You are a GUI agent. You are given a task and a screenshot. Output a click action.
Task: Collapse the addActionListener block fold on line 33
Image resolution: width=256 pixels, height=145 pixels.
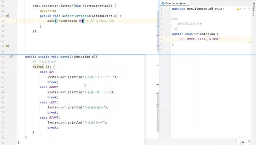pos(17,6)
